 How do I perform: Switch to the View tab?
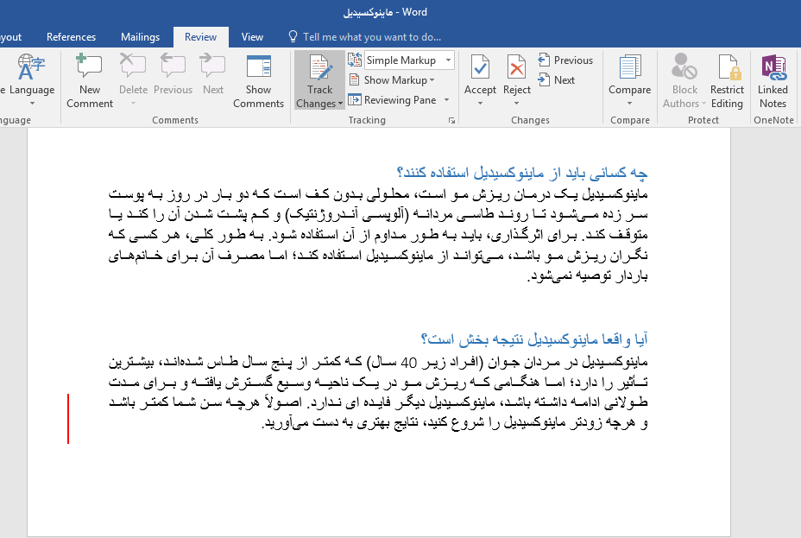(x=252, y=37)
